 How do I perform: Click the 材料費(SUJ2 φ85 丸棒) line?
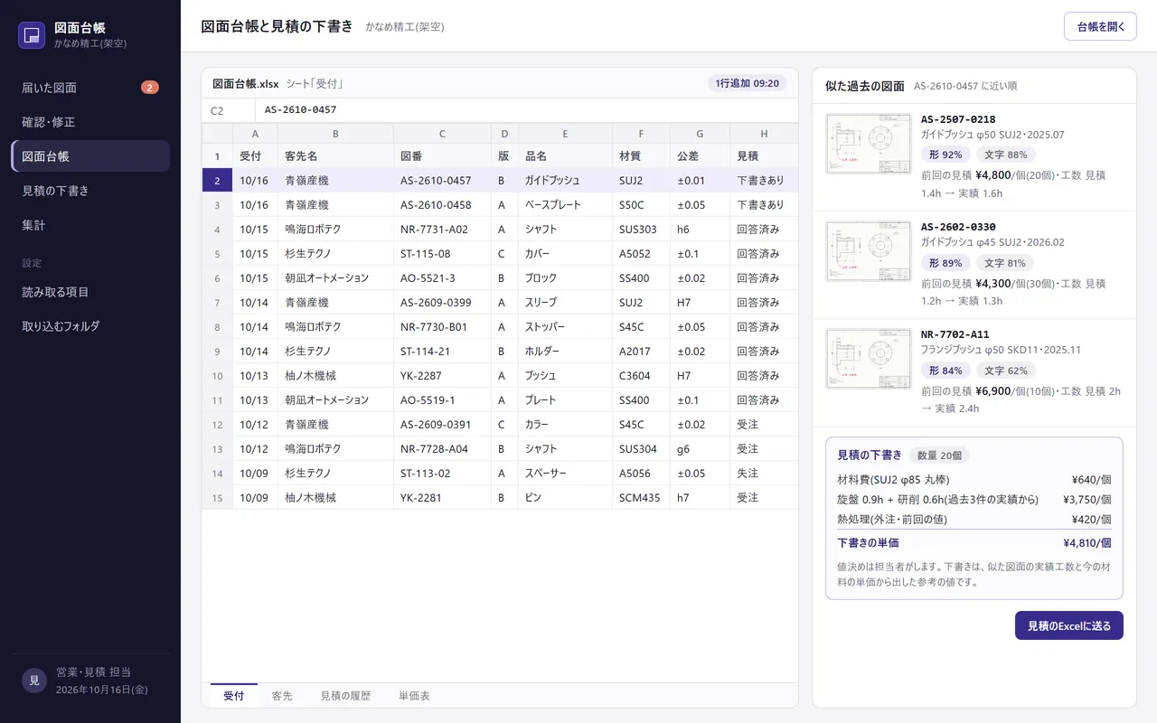click(x=974, y=480)
